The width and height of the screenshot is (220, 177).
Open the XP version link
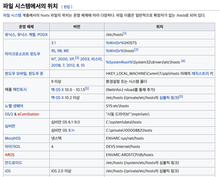[x=72, y=59]
